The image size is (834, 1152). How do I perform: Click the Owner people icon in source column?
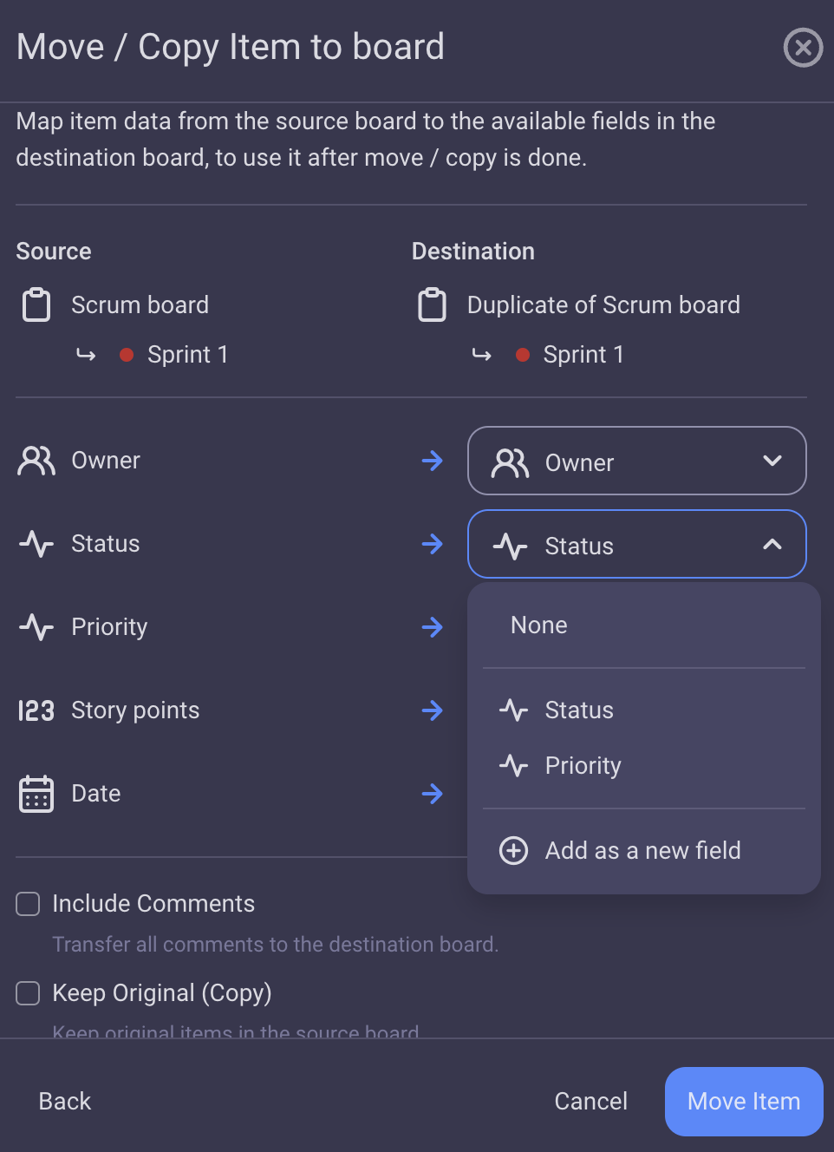click(36, 461)
